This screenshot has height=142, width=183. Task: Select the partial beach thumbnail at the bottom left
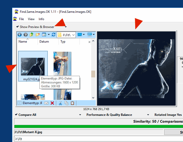tap(33, 97)
